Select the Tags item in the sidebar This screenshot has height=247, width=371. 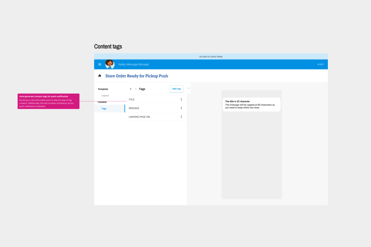pos(104,108)
